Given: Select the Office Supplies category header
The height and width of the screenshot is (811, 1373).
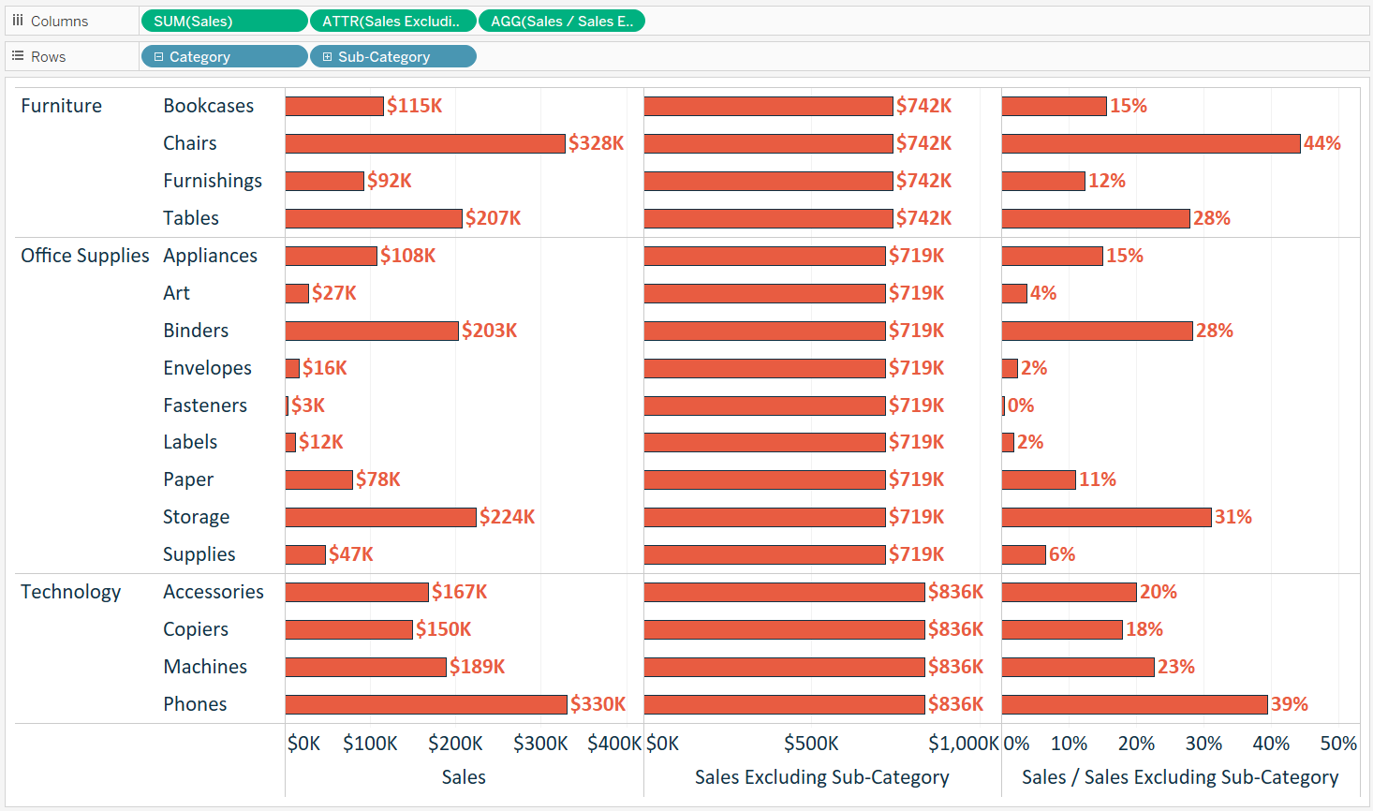Looking at the screenshot, I should (x=85, y=255).
